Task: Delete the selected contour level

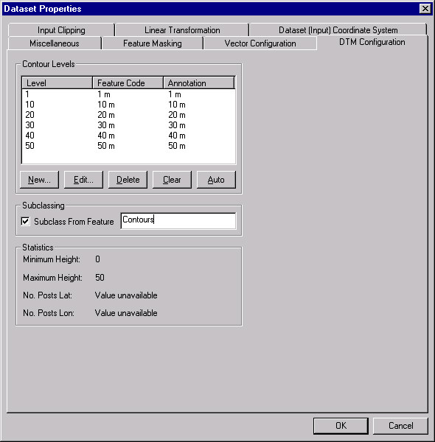Action: tap(128, 180)
